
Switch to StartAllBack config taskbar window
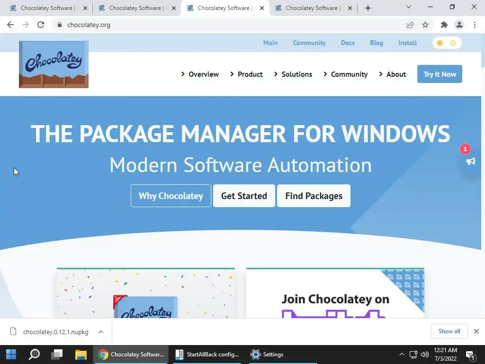click(207, 355)
